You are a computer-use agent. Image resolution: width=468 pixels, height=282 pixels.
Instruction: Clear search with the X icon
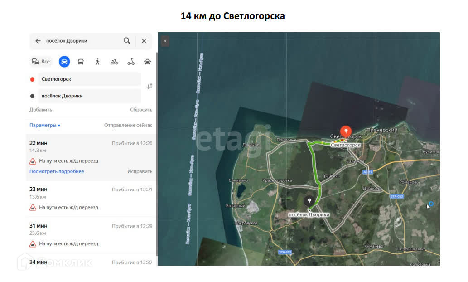(144, 41)
